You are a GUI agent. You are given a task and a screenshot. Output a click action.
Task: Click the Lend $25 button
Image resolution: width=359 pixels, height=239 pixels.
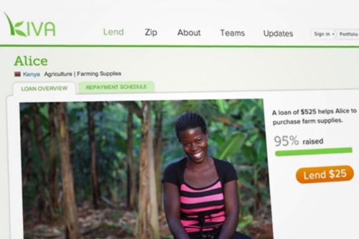click(x=324, y=175)
